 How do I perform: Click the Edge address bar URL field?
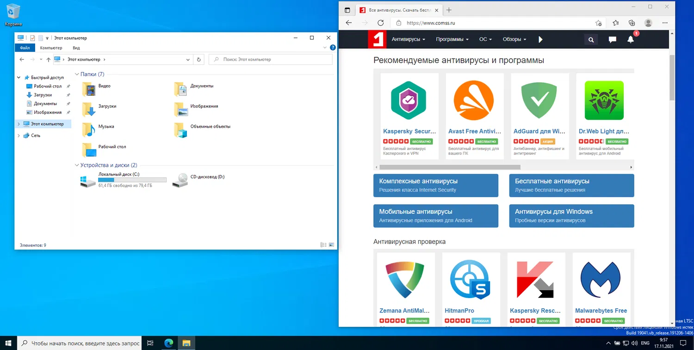point(499,23)
